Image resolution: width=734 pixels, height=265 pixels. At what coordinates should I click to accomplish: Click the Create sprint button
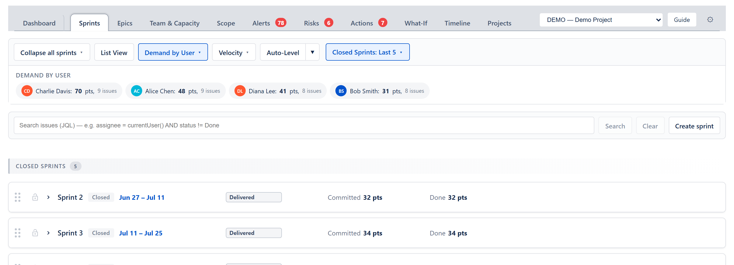point(694,126)
